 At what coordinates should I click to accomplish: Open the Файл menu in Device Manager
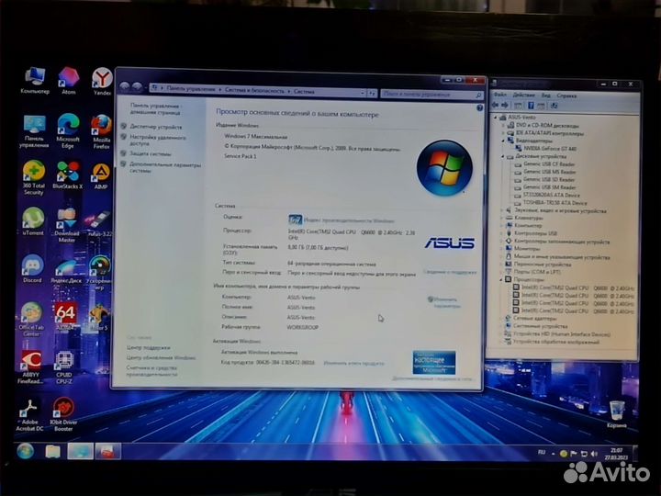(x=500, y=95)
